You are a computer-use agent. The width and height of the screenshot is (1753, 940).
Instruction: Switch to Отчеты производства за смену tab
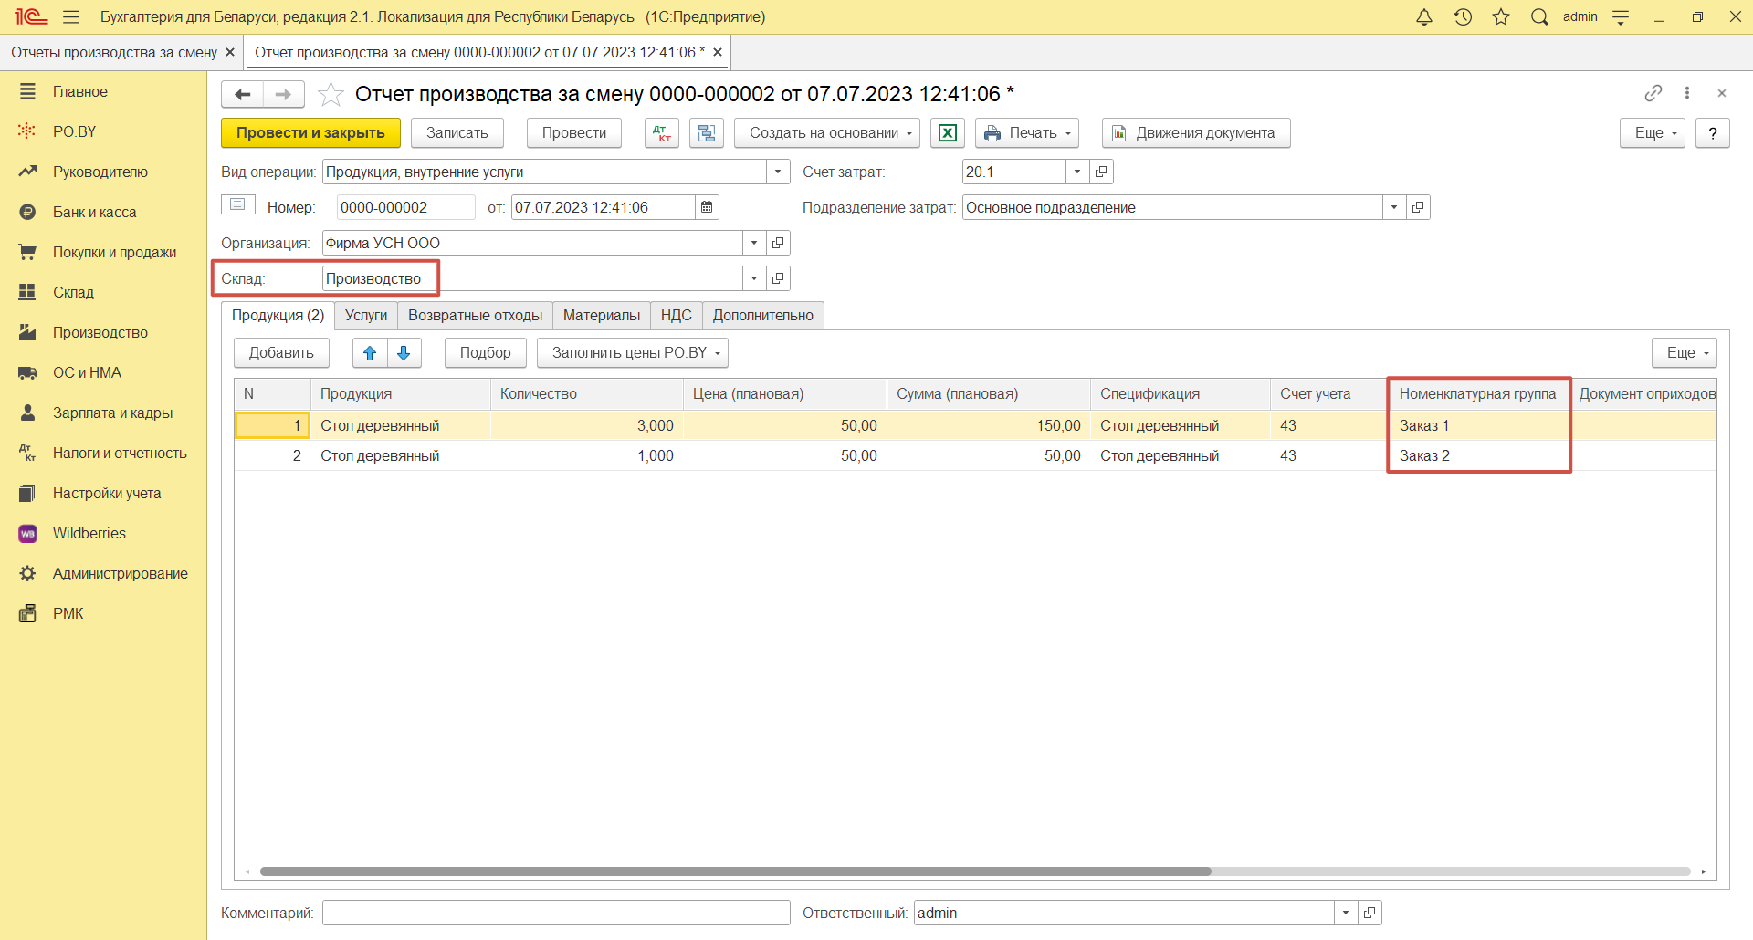click(x=114, y=53)
